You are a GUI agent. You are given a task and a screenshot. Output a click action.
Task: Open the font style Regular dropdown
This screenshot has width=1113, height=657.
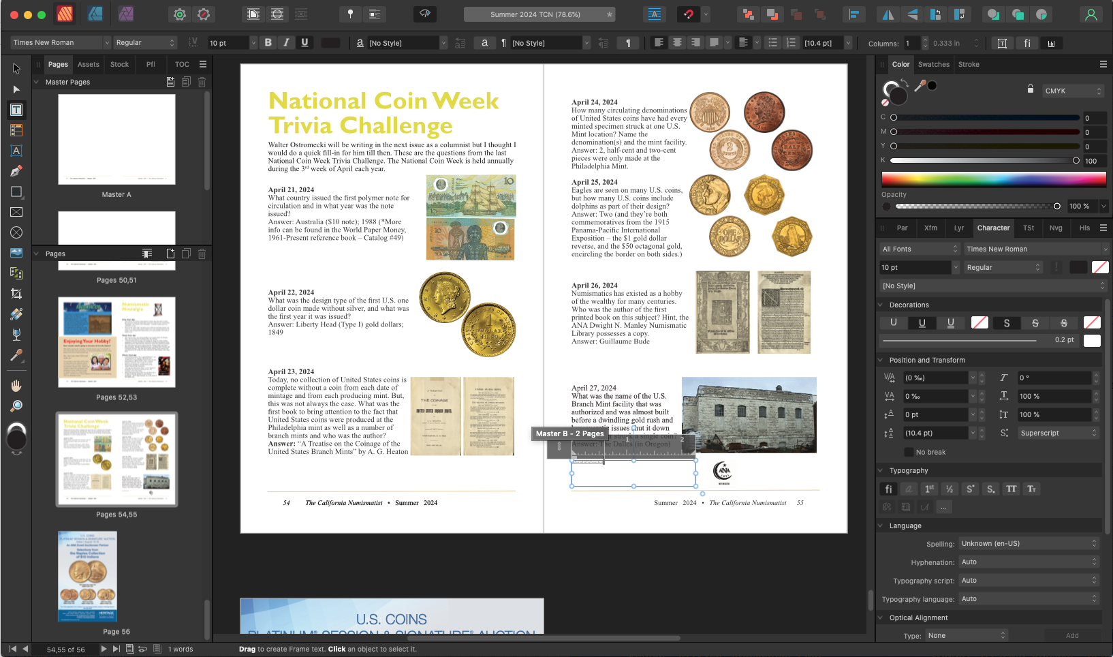(145, 42)
